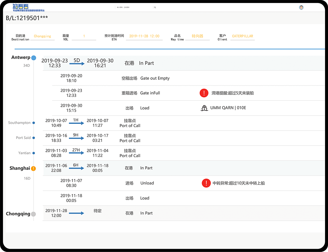
Task: Click the Yantian timeline dot
Action: click(x=34, y=153)
